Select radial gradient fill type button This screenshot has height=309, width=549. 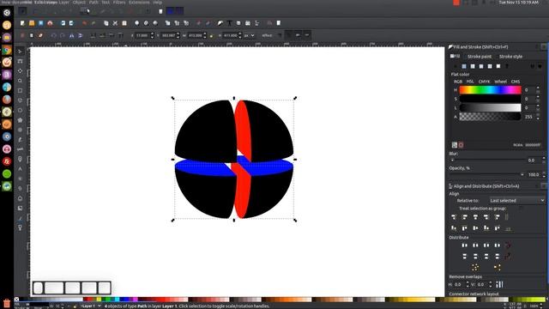[481, 66]
